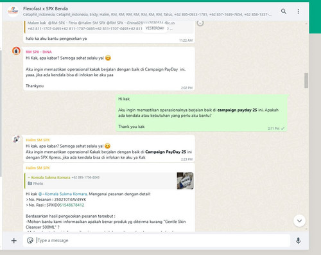Click the @~Komala Sukma Komara mention
The width and height of the screenshot is (321, 255).
63,194
